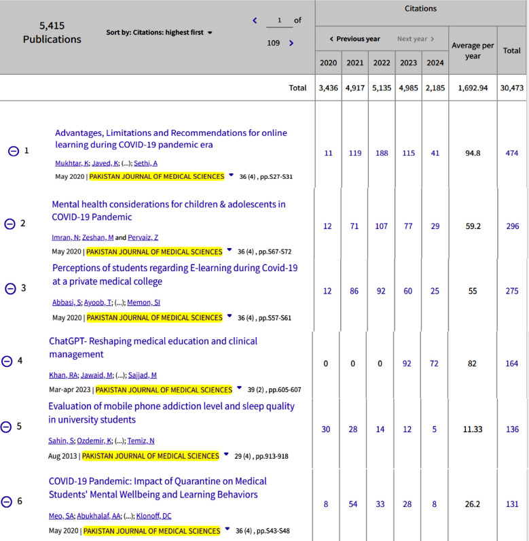The height and width of the screenshot is (541, 529).
Task: View 164 total citations for ChatGPT article
Action: click(512, 364)
